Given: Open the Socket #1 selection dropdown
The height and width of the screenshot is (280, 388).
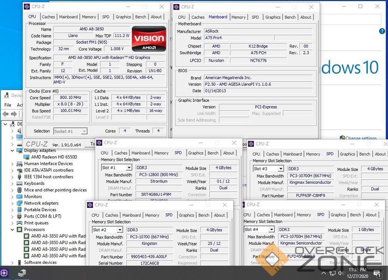Looking at the screenshot, I should (x=84, y=131).
